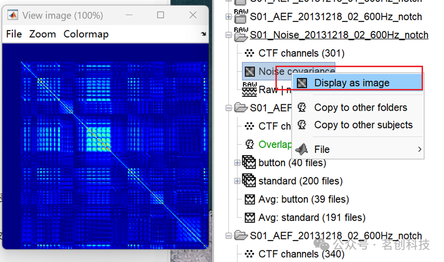The image size is (444, 262).
Task: Click standard (200 files) stacked trials icon
Action: tap(249, 181)
